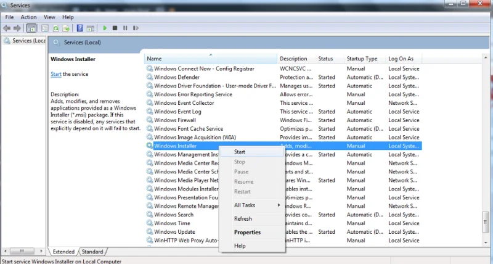Screen dimensions: 493x264
Task: Switch to the Extended tab
Action: 63,252
